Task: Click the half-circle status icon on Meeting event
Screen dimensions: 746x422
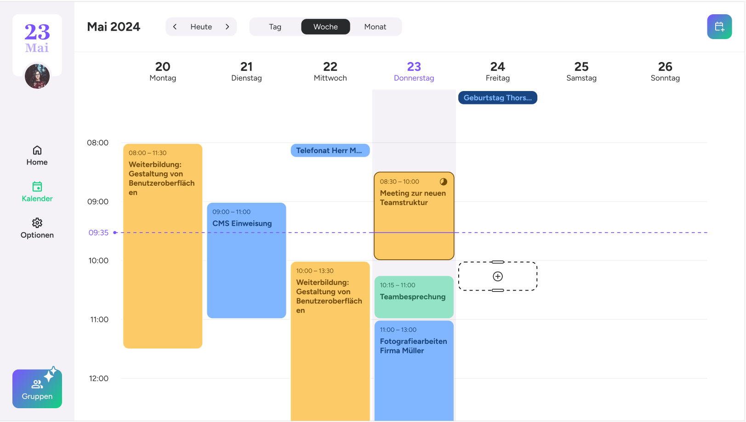Action: point(444,182)
